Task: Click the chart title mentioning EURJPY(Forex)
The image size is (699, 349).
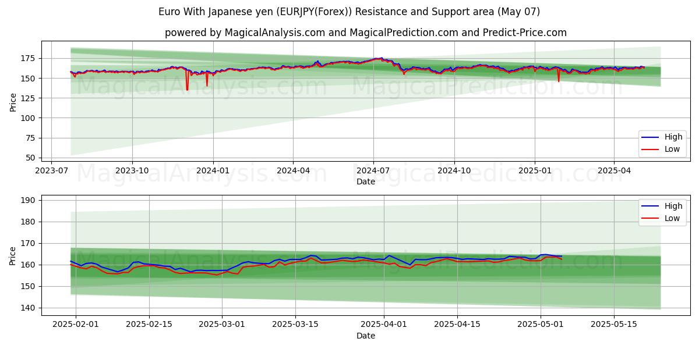Action: click(349, 12)
